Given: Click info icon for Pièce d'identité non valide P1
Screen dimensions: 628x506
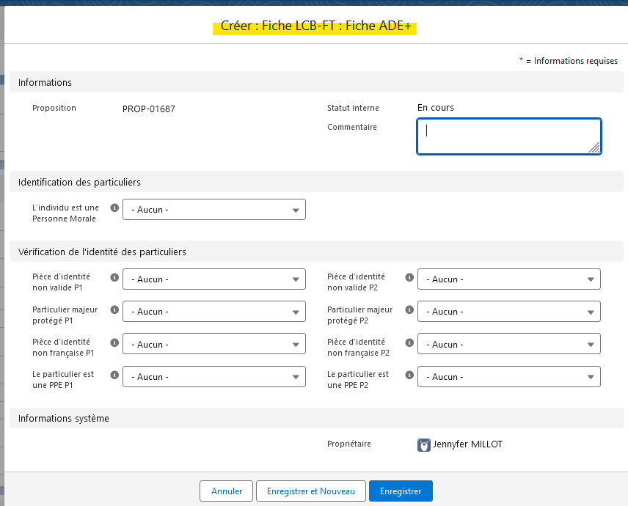Looking at the screenshot, I should (x=114, y=278).
